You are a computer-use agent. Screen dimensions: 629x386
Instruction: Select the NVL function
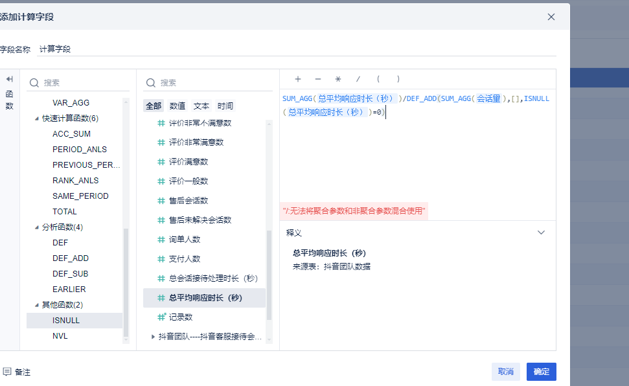coord(60,336)
